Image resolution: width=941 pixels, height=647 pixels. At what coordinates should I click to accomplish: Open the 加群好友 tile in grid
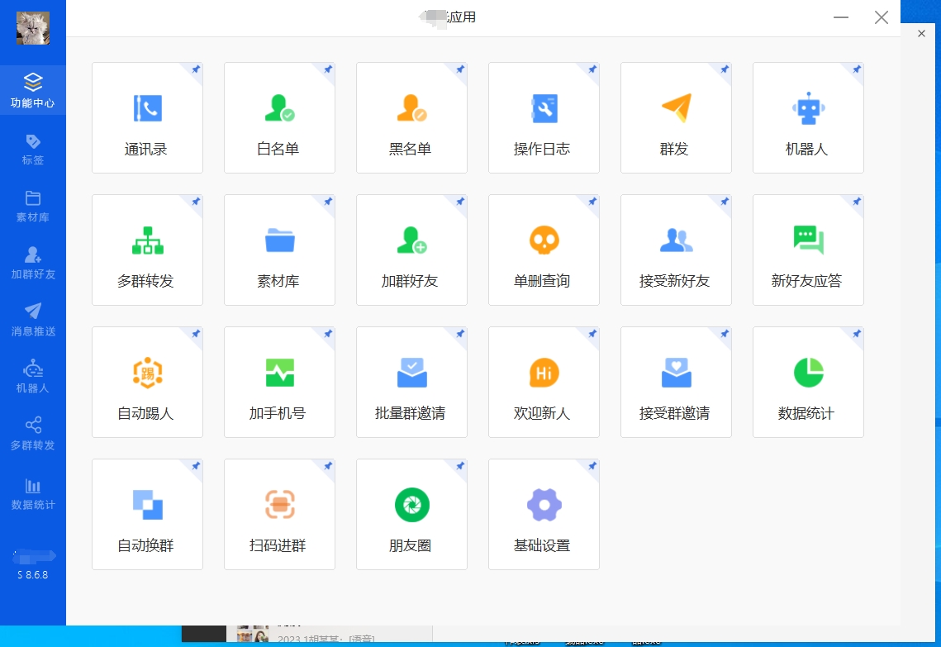(411, 250)
